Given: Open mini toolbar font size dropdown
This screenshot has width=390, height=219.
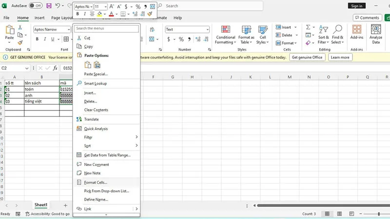Looking at the screenshot, I should [x=106, y=6].
